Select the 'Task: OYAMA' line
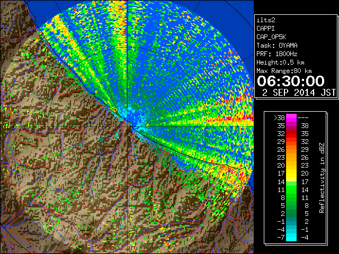This screenshot has width=339, height=254. [277, 46]
